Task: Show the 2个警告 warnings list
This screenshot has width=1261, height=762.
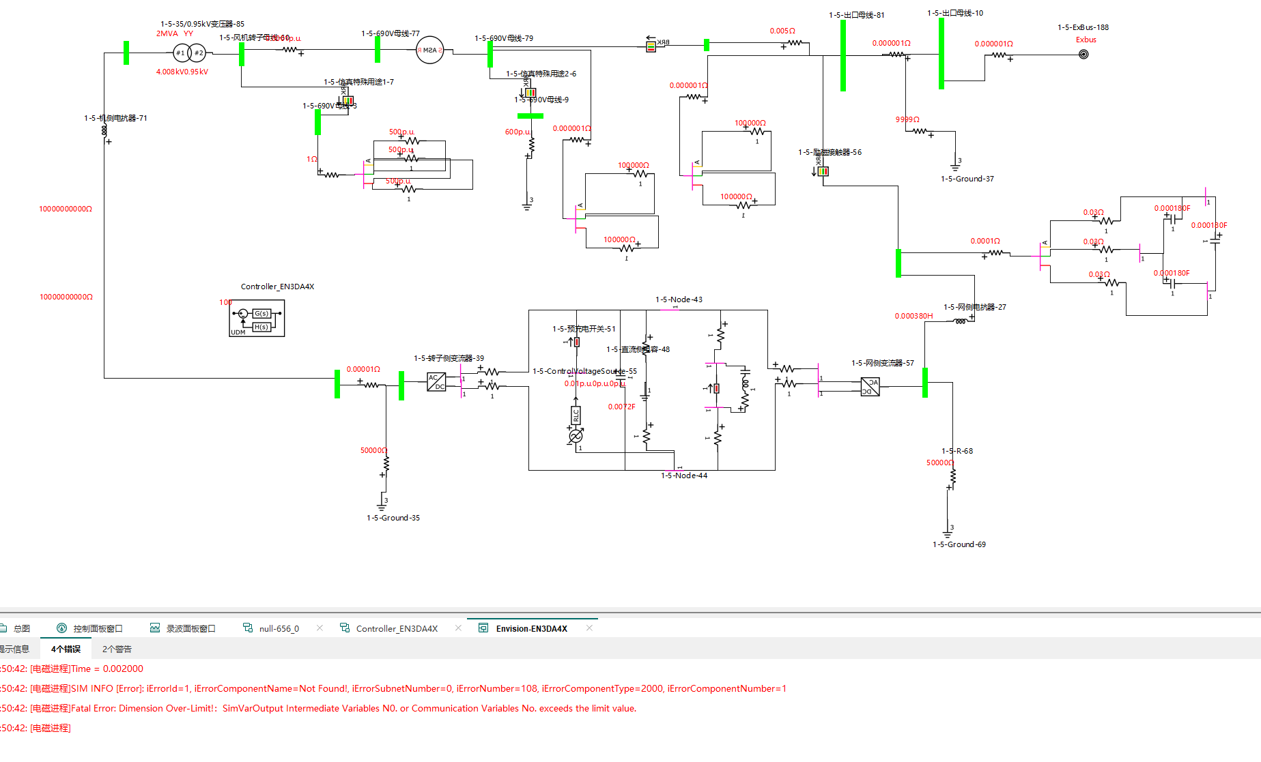Action: [117, 649]
